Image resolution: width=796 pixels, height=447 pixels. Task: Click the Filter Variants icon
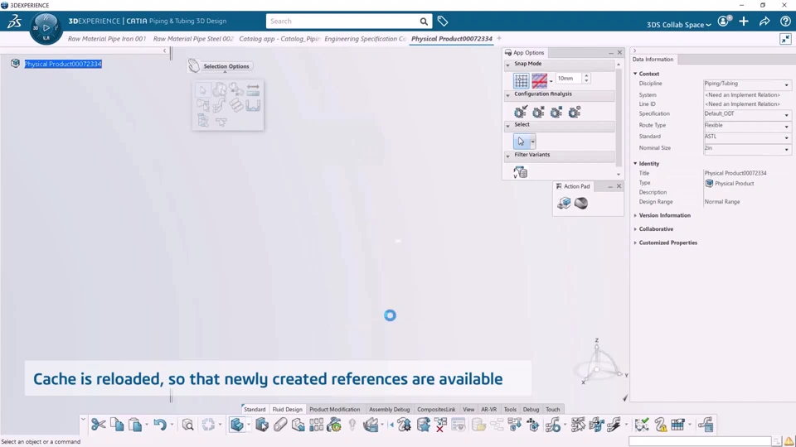(521, 172)
